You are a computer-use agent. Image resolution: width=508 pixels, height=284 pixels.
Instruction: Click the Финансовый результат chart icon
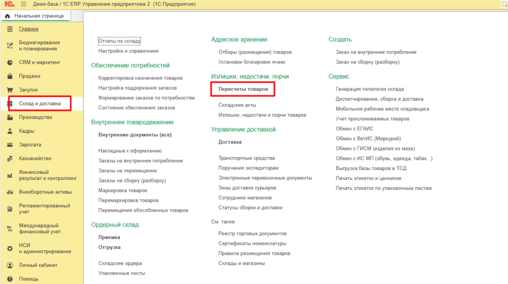click(x=10, y=175)
